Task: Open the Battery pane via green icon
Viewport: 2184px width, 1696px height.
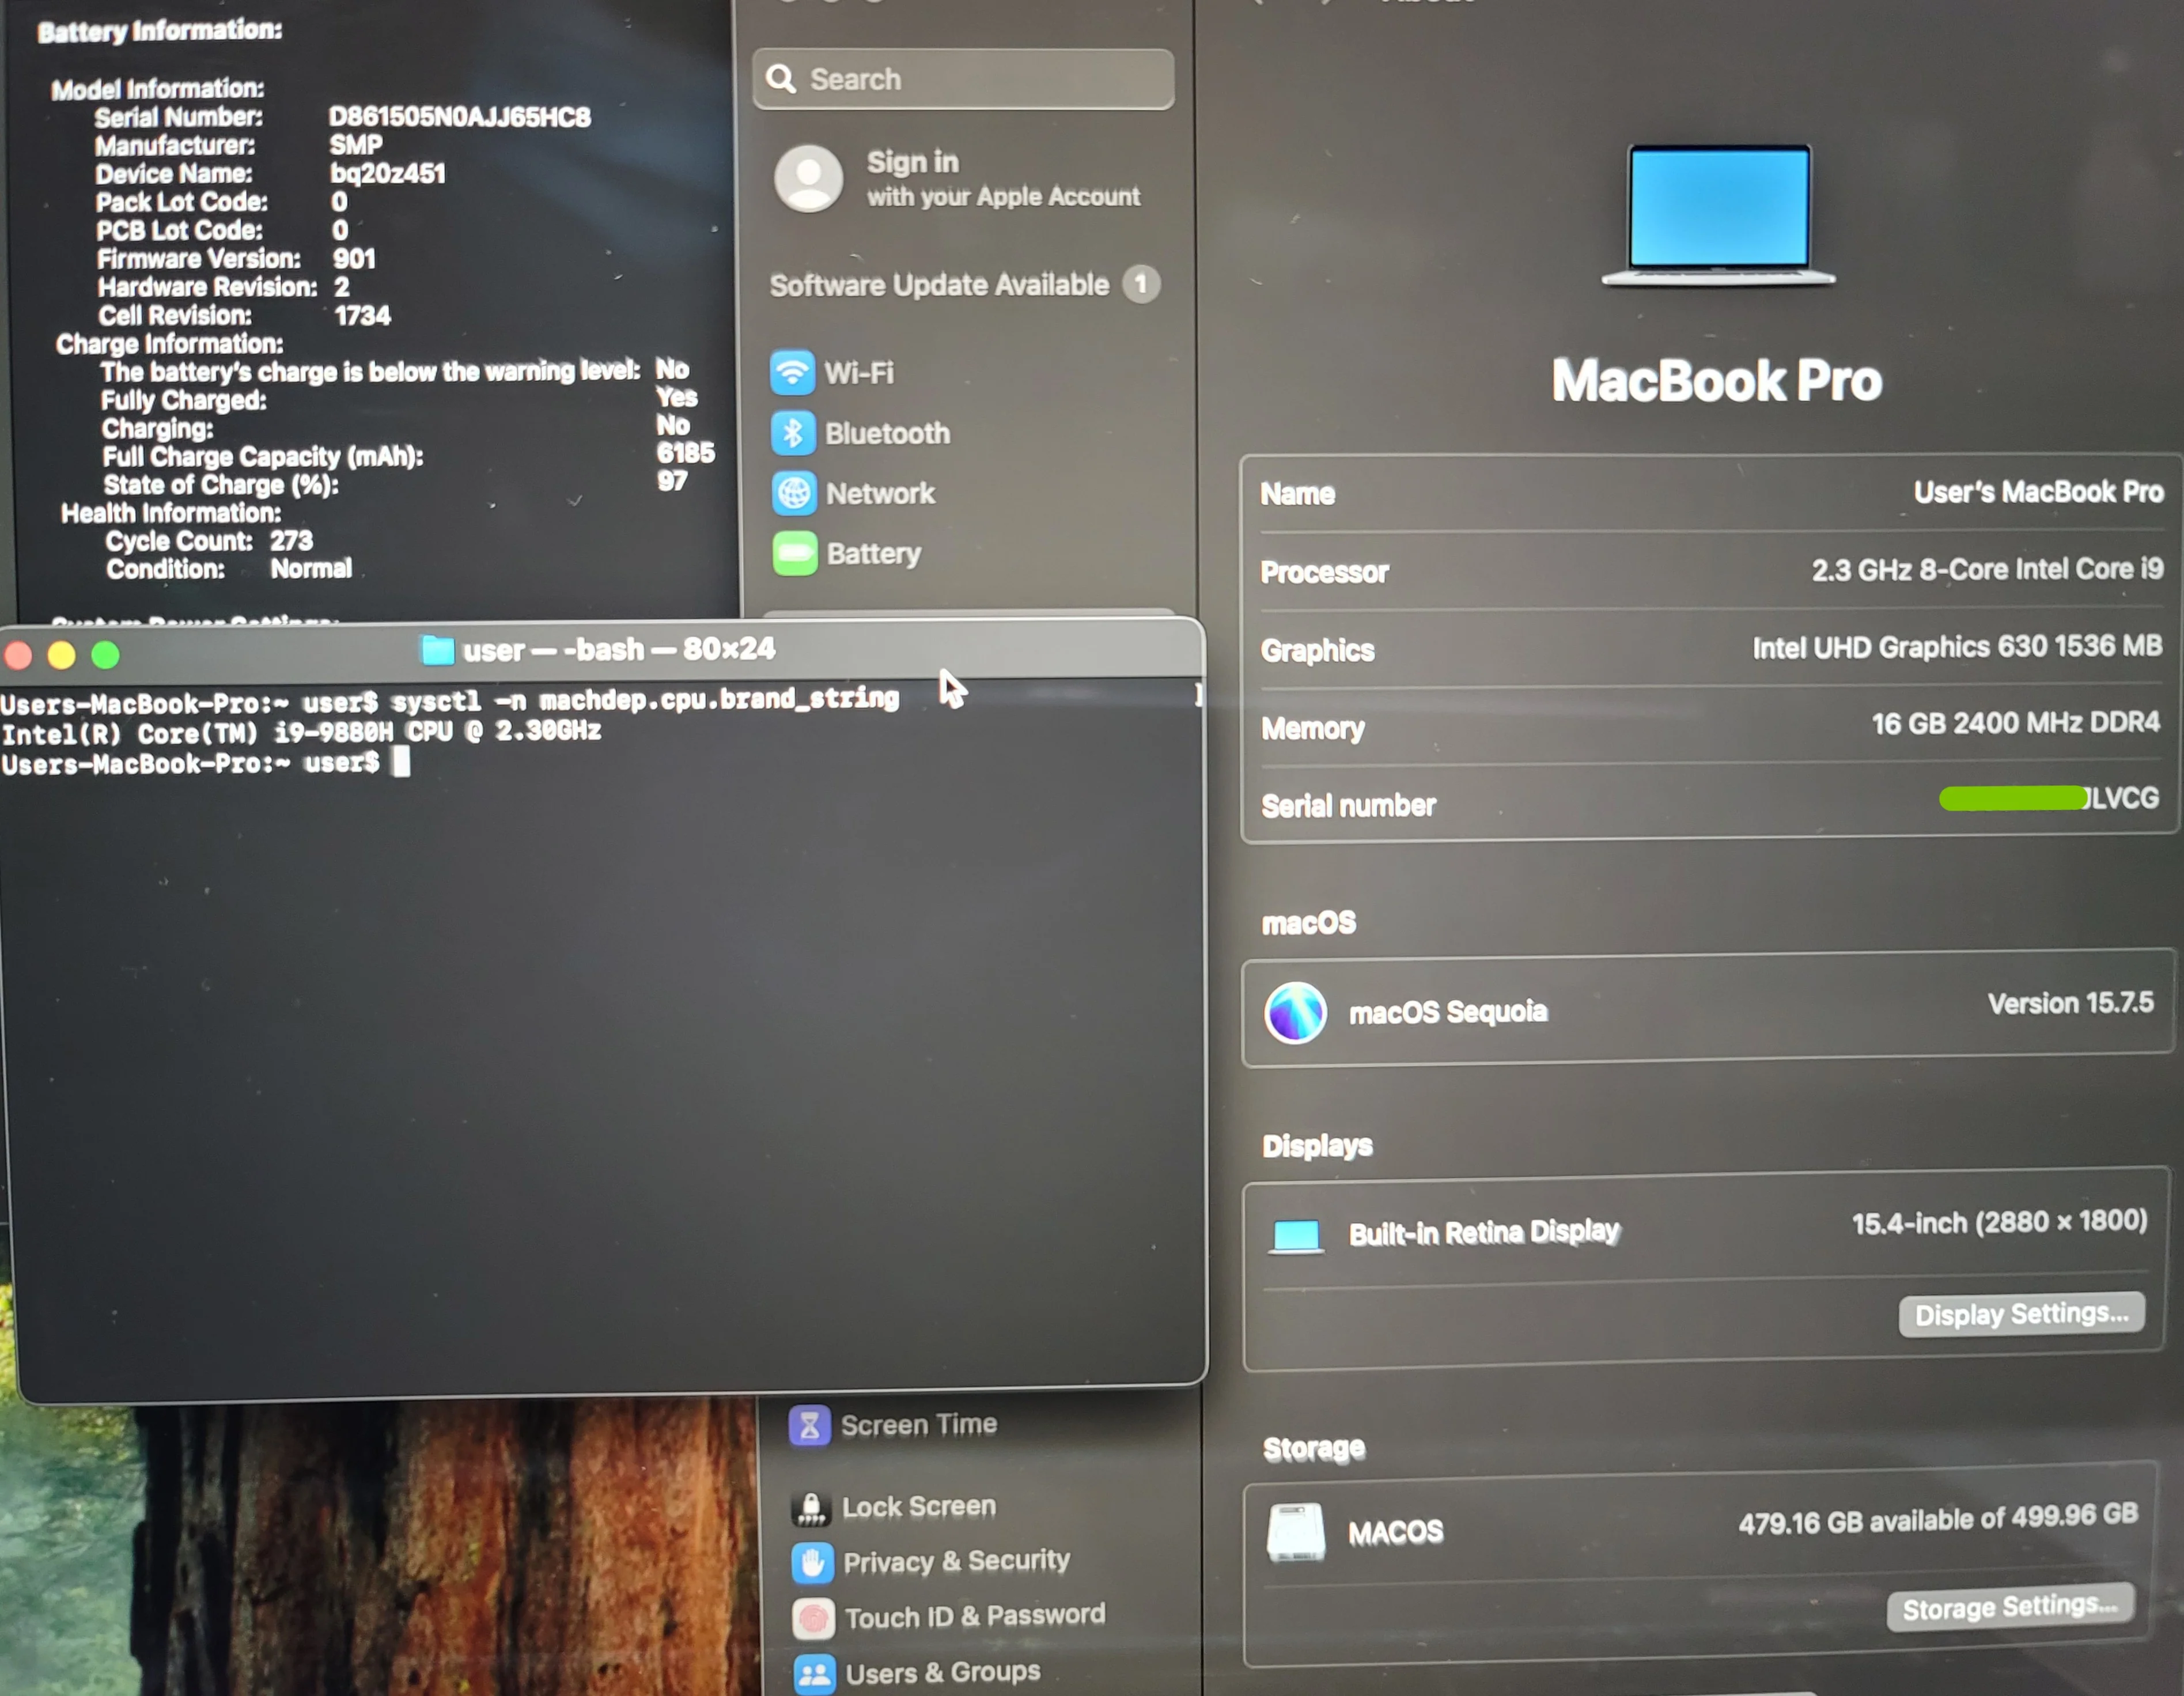Action: [x=795, y=553]
